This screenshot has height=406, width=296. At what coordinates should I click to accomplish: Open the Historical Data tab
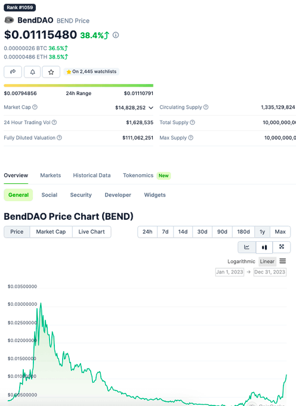tap(91, 176)
